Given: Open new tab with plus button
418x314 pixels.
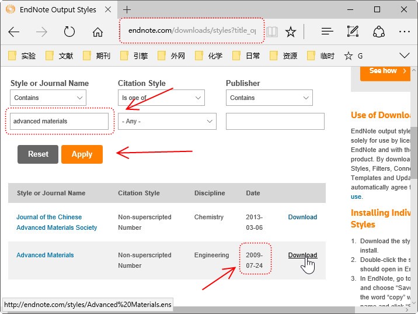Looking at the screenshot, I should (127, 9).
